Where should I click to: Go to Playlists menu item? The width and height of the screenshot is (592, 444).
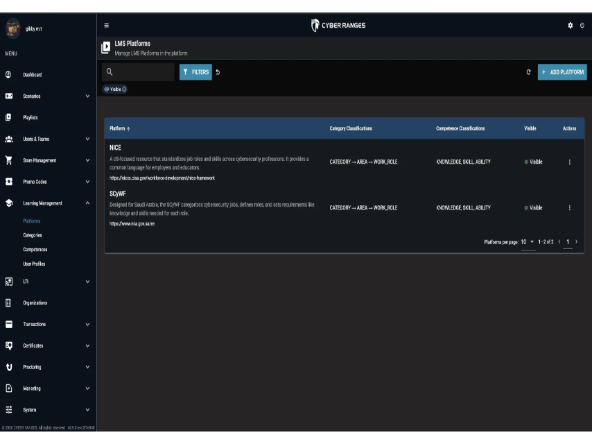pos(31,117)
